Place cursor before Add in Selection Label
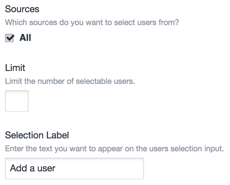Viewport: 230px width, 185px height. point(10,168)
